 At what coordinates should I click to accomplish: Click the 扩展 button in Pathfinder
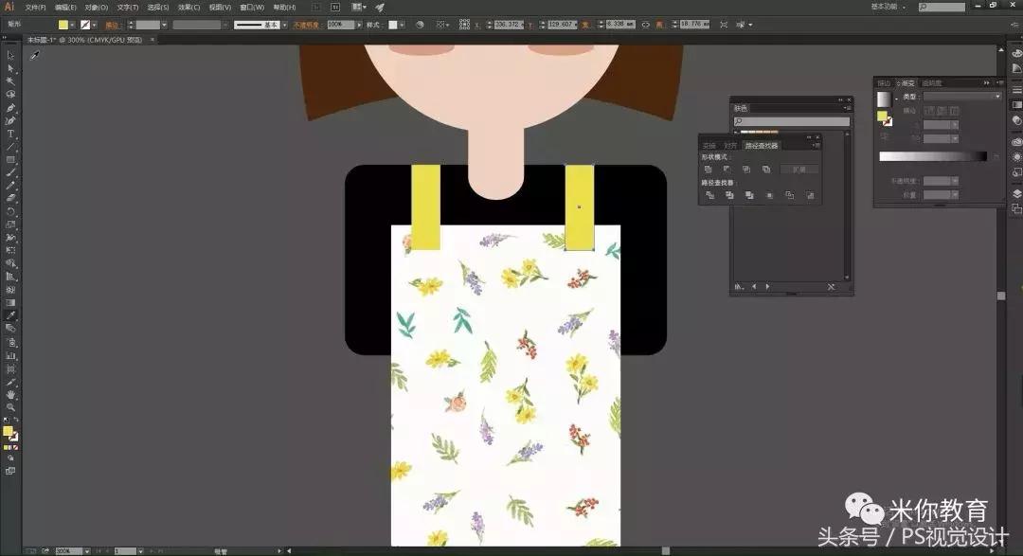(799, 170)
